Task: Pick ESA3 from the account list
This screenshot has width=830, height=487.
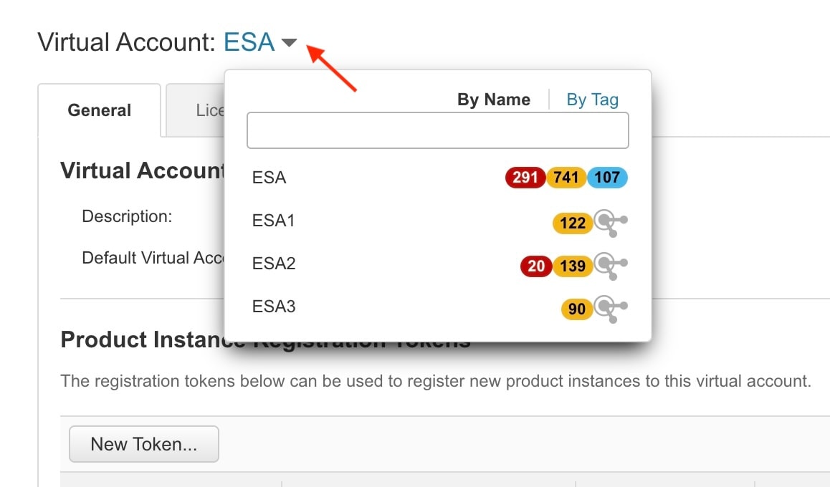Action: 274,307
